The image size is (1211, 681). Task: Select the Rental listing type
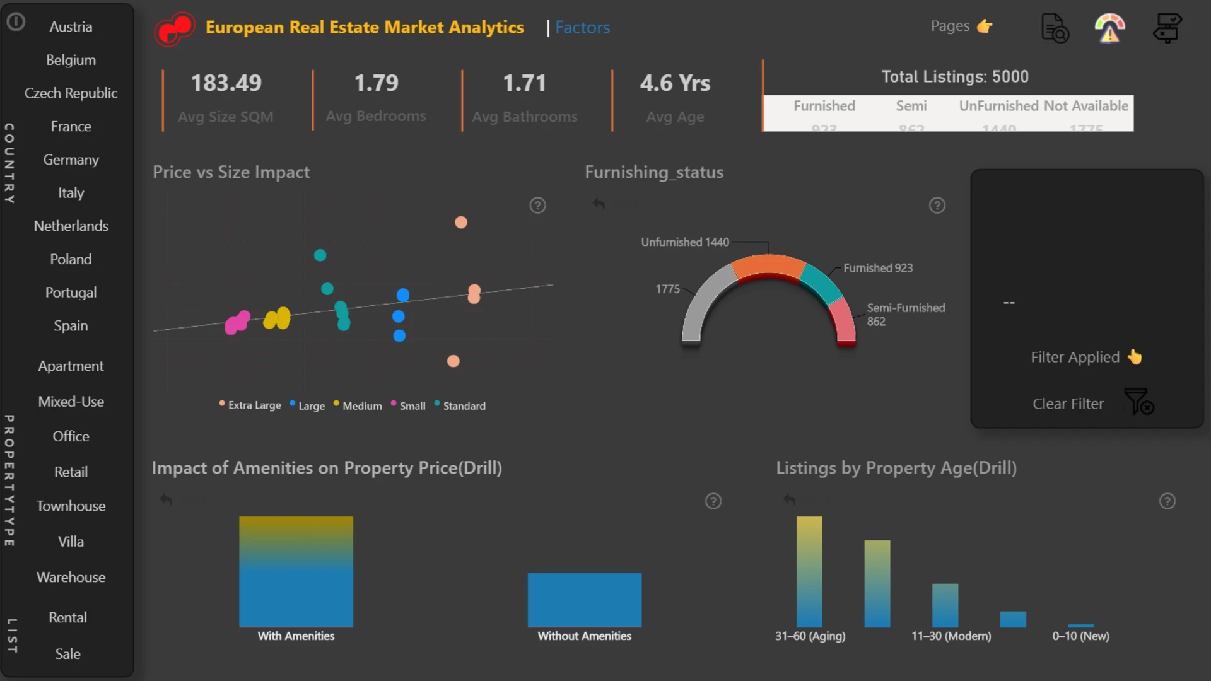point(68,617)
